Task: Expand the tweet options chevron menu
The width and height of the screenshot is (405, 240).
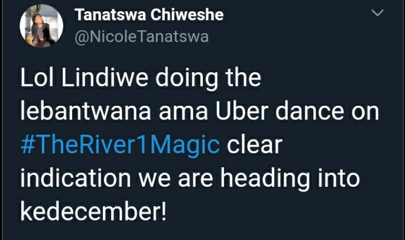Action: click(x=377, y=12)
